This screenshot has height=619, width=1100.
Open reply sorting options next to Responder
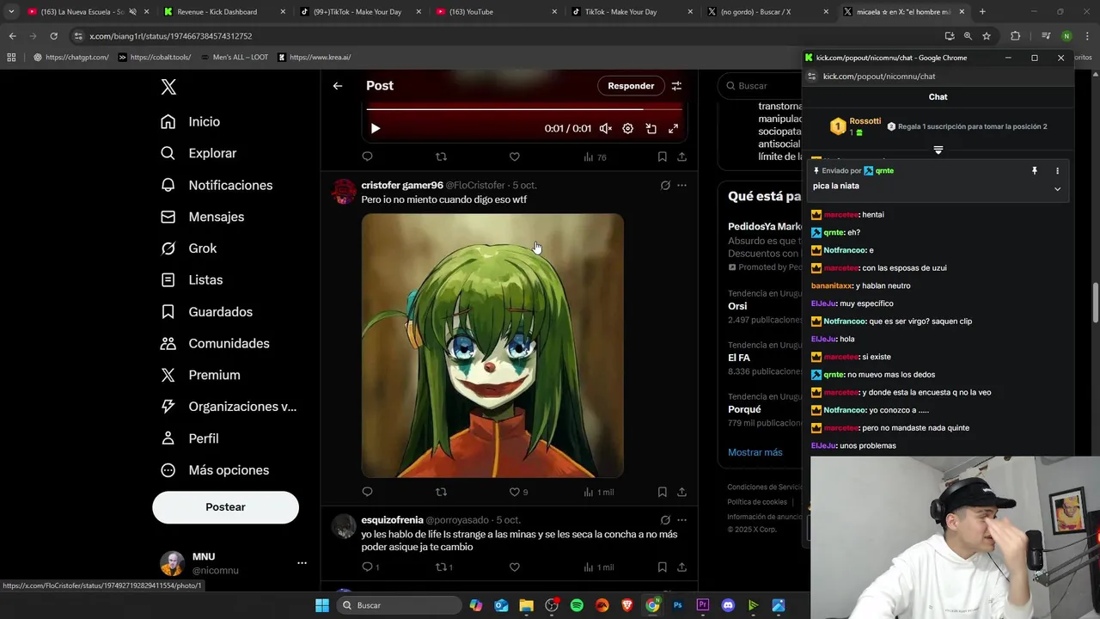676,86
